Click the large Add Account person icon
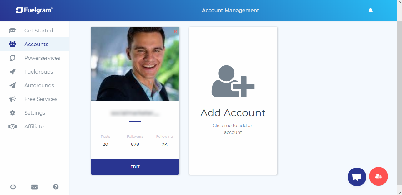The width and height of the screenshot is (402, 195). coord(233,82)
